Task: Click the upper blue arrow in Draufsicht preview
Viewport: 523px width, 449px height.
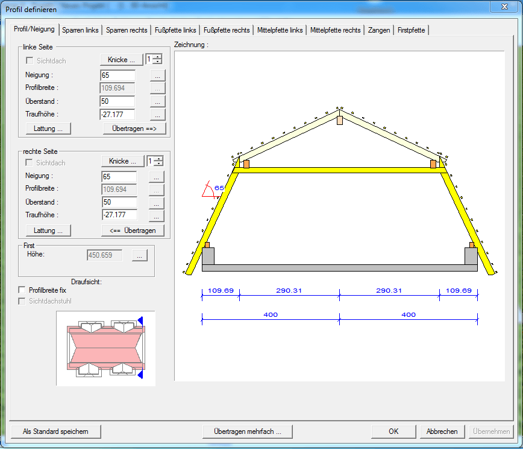Action: (x=140, y=320)
